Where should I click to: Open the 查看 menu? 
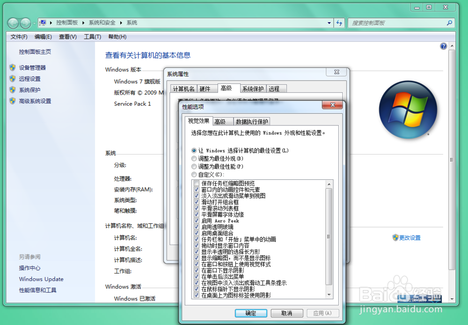[66, 37]
